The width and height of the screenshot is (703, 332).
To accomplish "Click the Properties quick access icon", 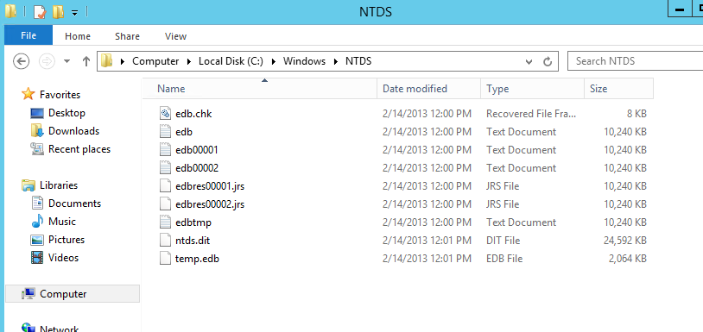I will [40, 11].
